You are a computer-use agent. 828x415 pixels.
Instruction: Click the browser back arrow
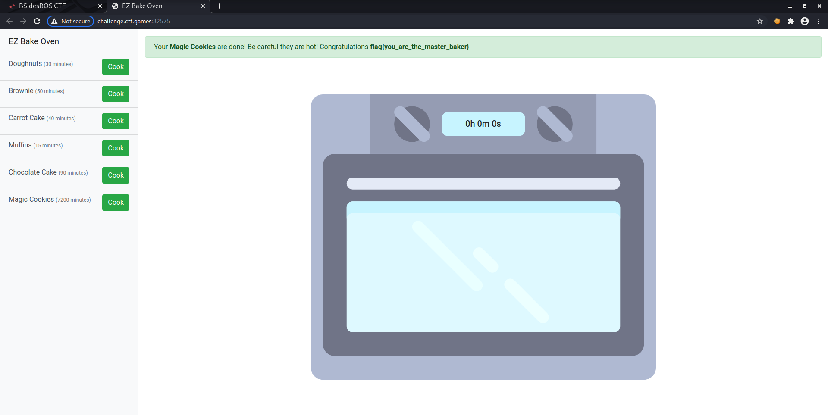(x=9, y=21)
